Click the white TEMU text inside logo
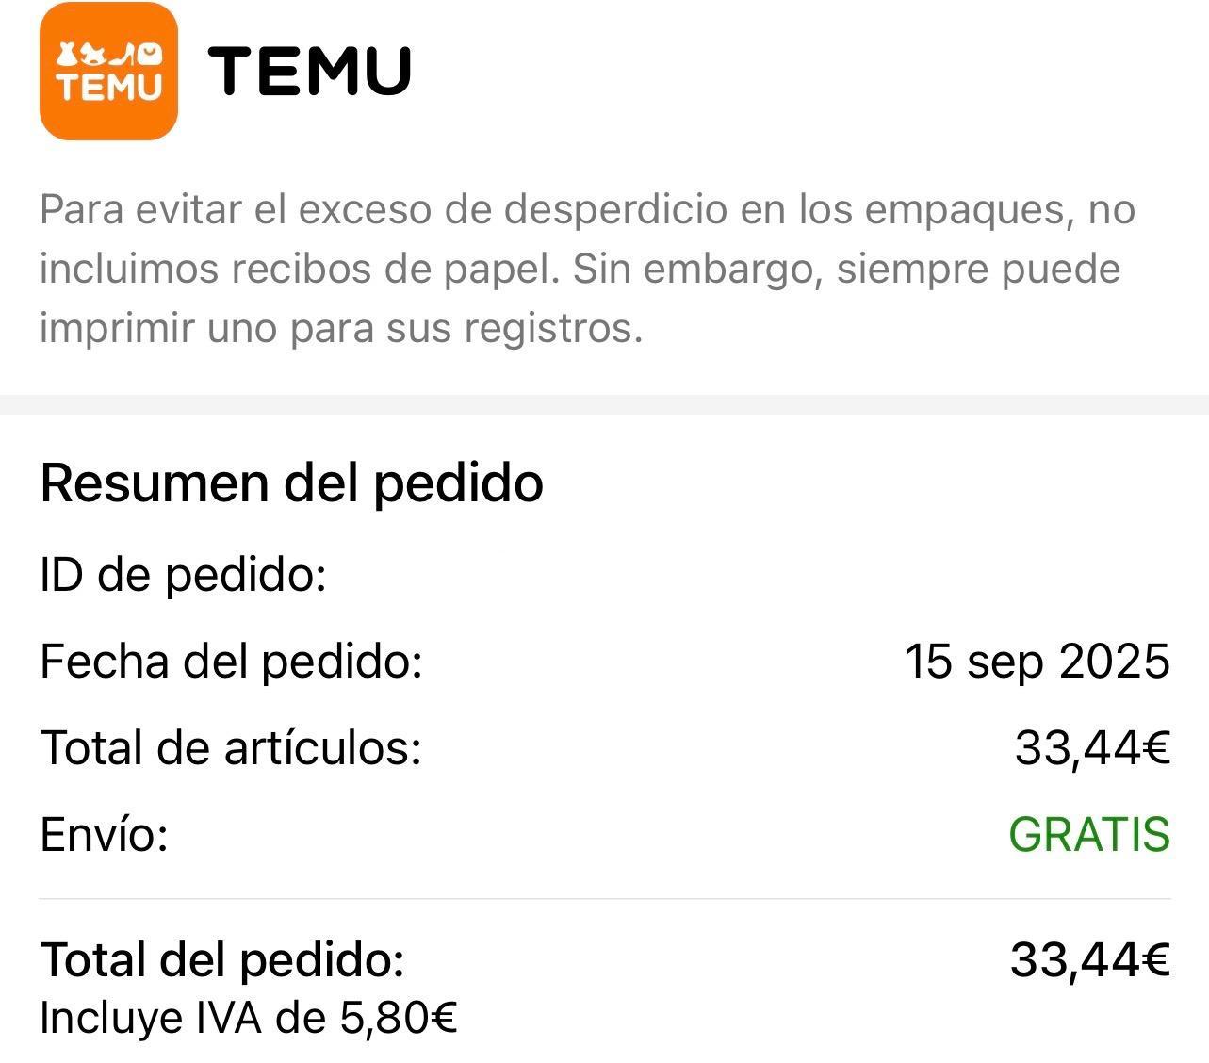 click(109, 87)
